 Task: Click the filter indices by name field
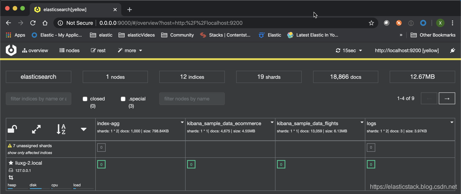[x=38, y=99]
